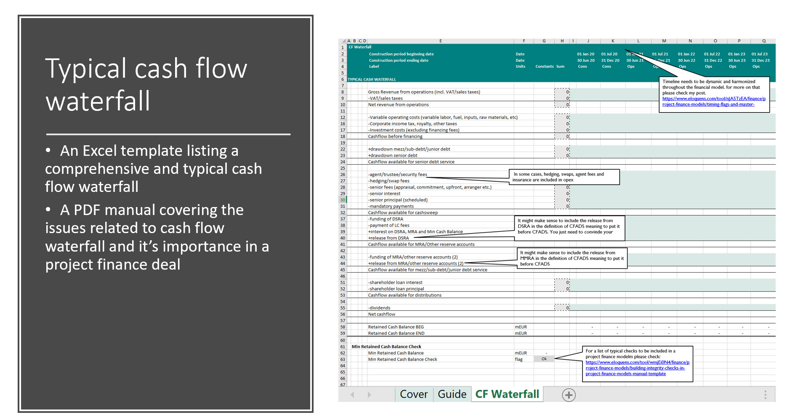Click the sheet tab scroll left arrow
The image size is (798, 420).
coord(352,395)
